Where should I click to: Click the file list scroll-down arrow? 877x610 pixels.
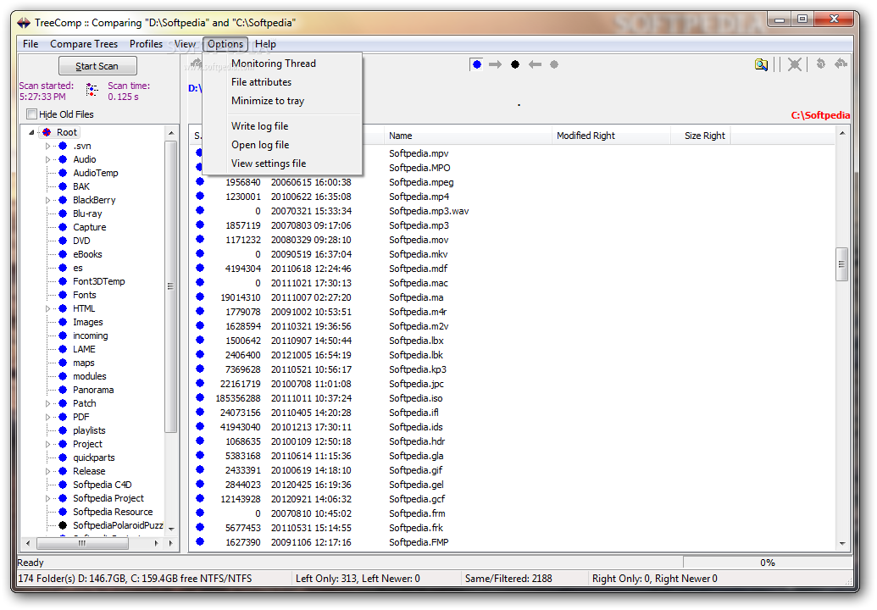point(841,543)
